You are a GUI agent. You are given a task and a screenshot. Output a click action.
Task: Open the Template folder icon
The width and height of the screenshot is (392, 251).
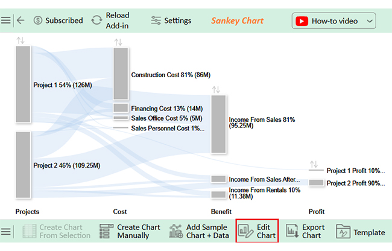(x=343, y=232)
